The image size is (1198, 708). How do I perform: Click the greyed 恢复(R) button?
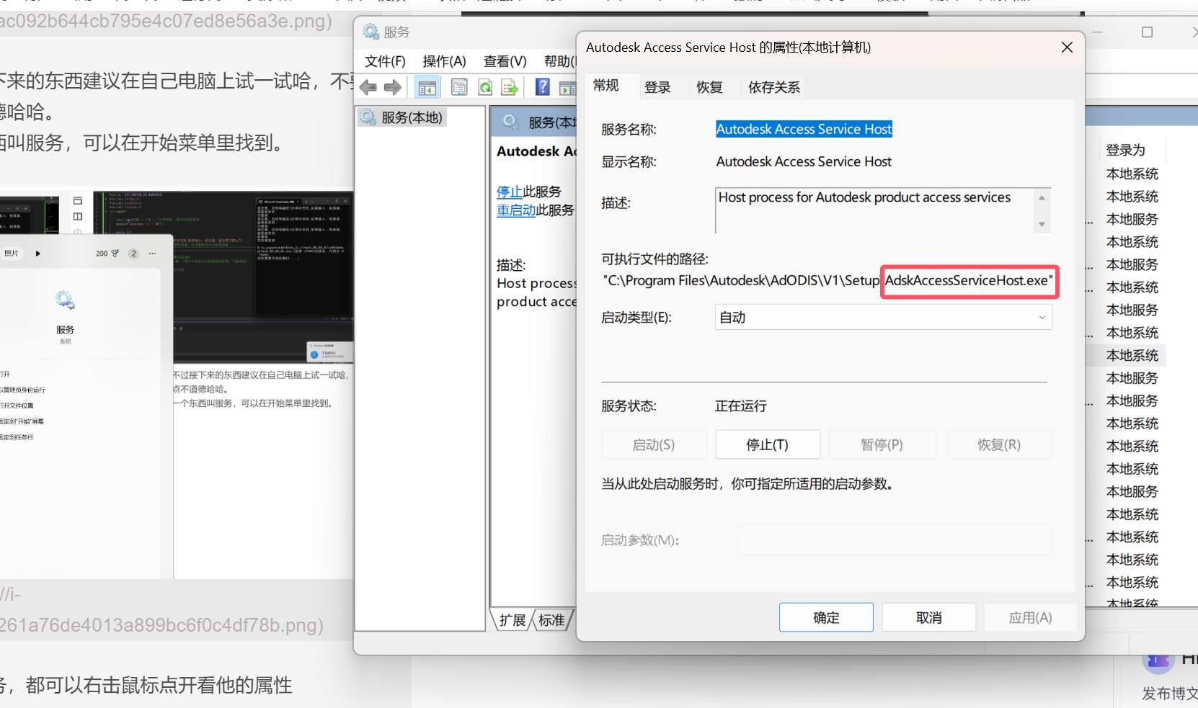pyautogui.click(x=999, y=444)
